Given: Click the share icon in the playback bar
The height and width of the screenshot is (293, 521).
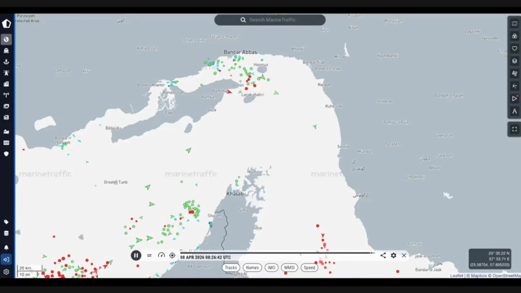Looking at the screenshot, I should (383, 255).
